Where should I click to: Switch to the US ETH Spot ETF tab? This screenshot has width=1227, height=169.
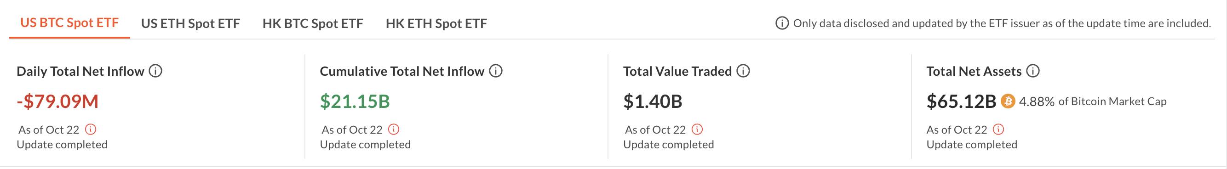coord(190,23)
